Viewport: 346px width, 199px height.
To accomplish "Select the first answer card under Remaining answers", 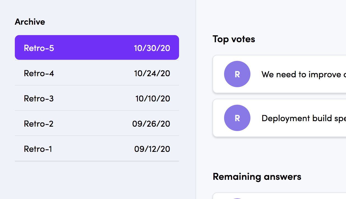I will point(280,196).
